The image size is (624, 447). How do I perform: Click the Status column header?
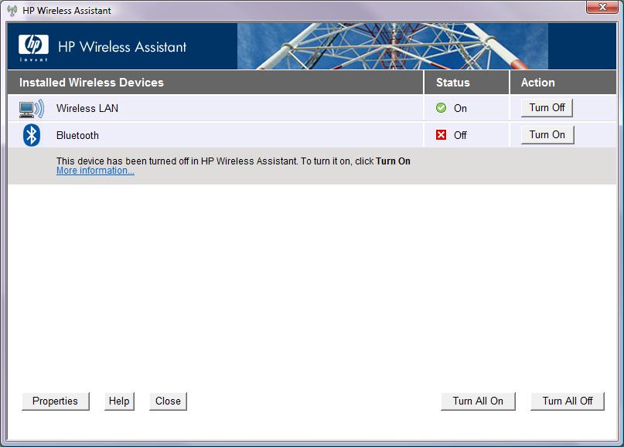click(x=453, y=83)
